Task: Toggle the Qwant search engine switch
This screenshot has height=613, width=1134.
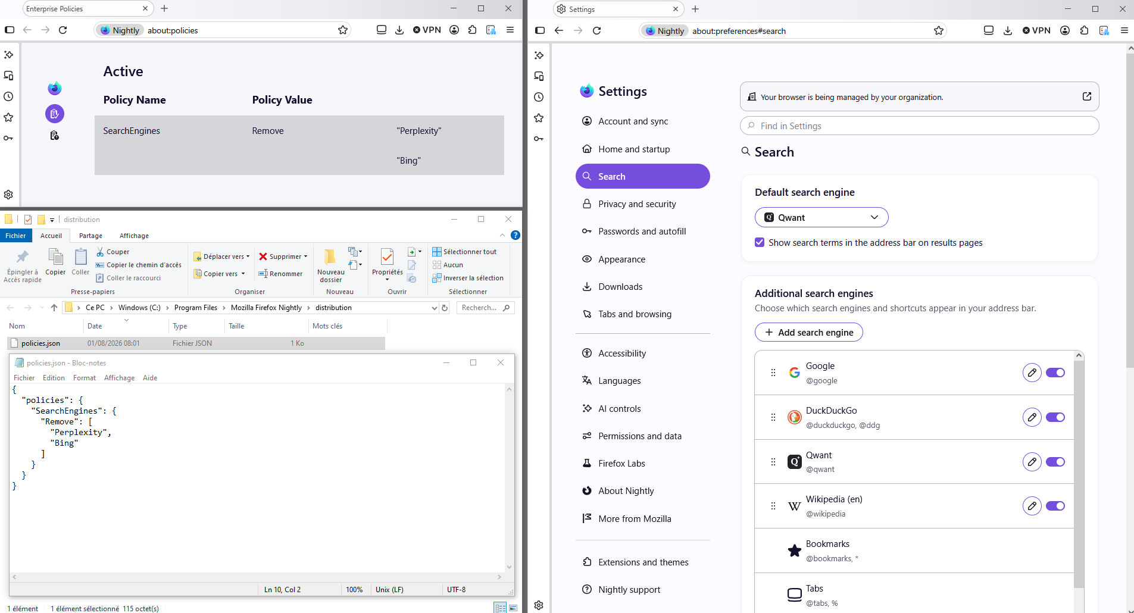Action: tap(1055, 462)
